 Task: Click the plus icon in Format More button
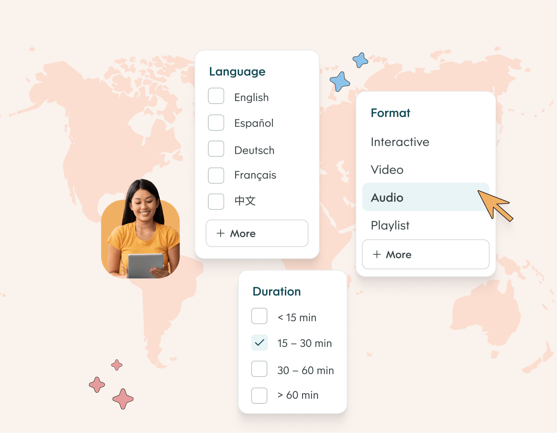pos(377,254)
